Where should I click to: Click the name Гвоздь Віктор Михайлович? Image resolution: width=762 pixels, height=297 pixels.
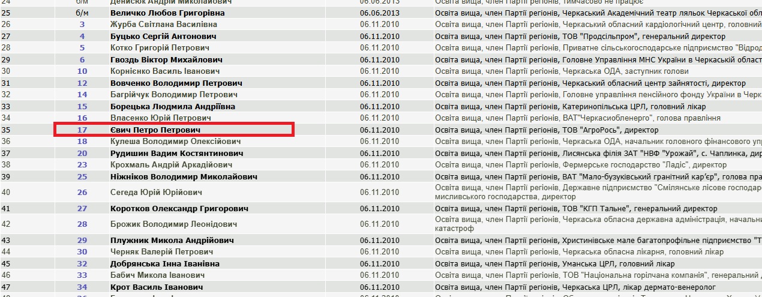(x=166, y=60)
